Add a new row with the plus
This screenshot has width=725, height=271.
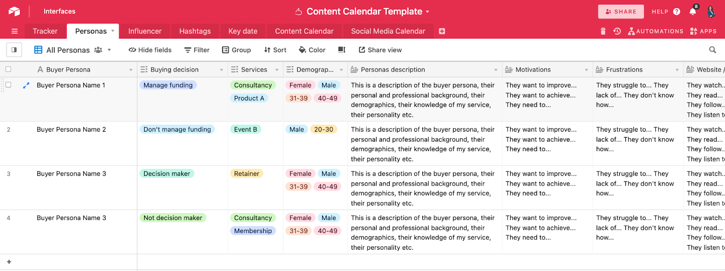9,261
